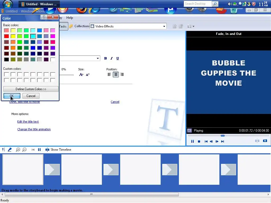The image size is (271, 203).
Task: Click the Color dialog help question mark
Action: [44, 17]
